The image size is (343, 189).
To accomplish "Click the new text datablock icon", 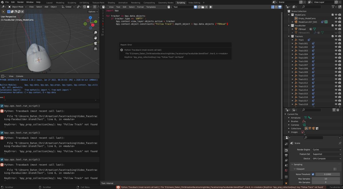I will tap(199, 7).
